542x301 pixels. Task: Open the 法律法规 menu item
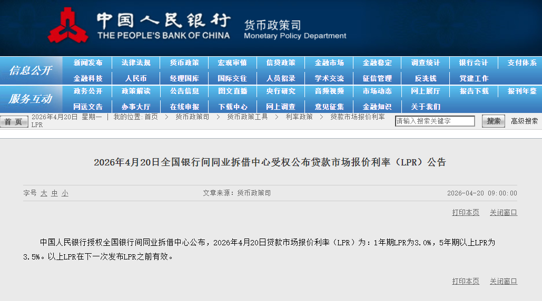136,63
